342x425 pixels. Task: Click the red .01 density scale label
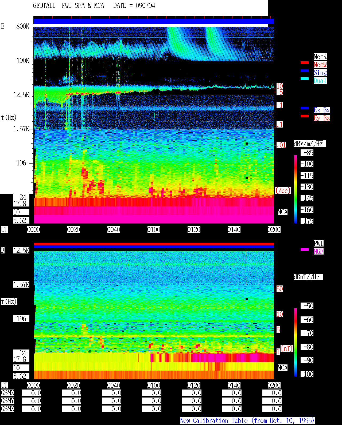pos(281,145)
